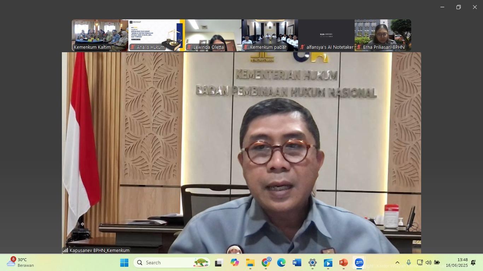Open Microsoft Word from taskbar
483x271 pixels.
click(297, 263)
